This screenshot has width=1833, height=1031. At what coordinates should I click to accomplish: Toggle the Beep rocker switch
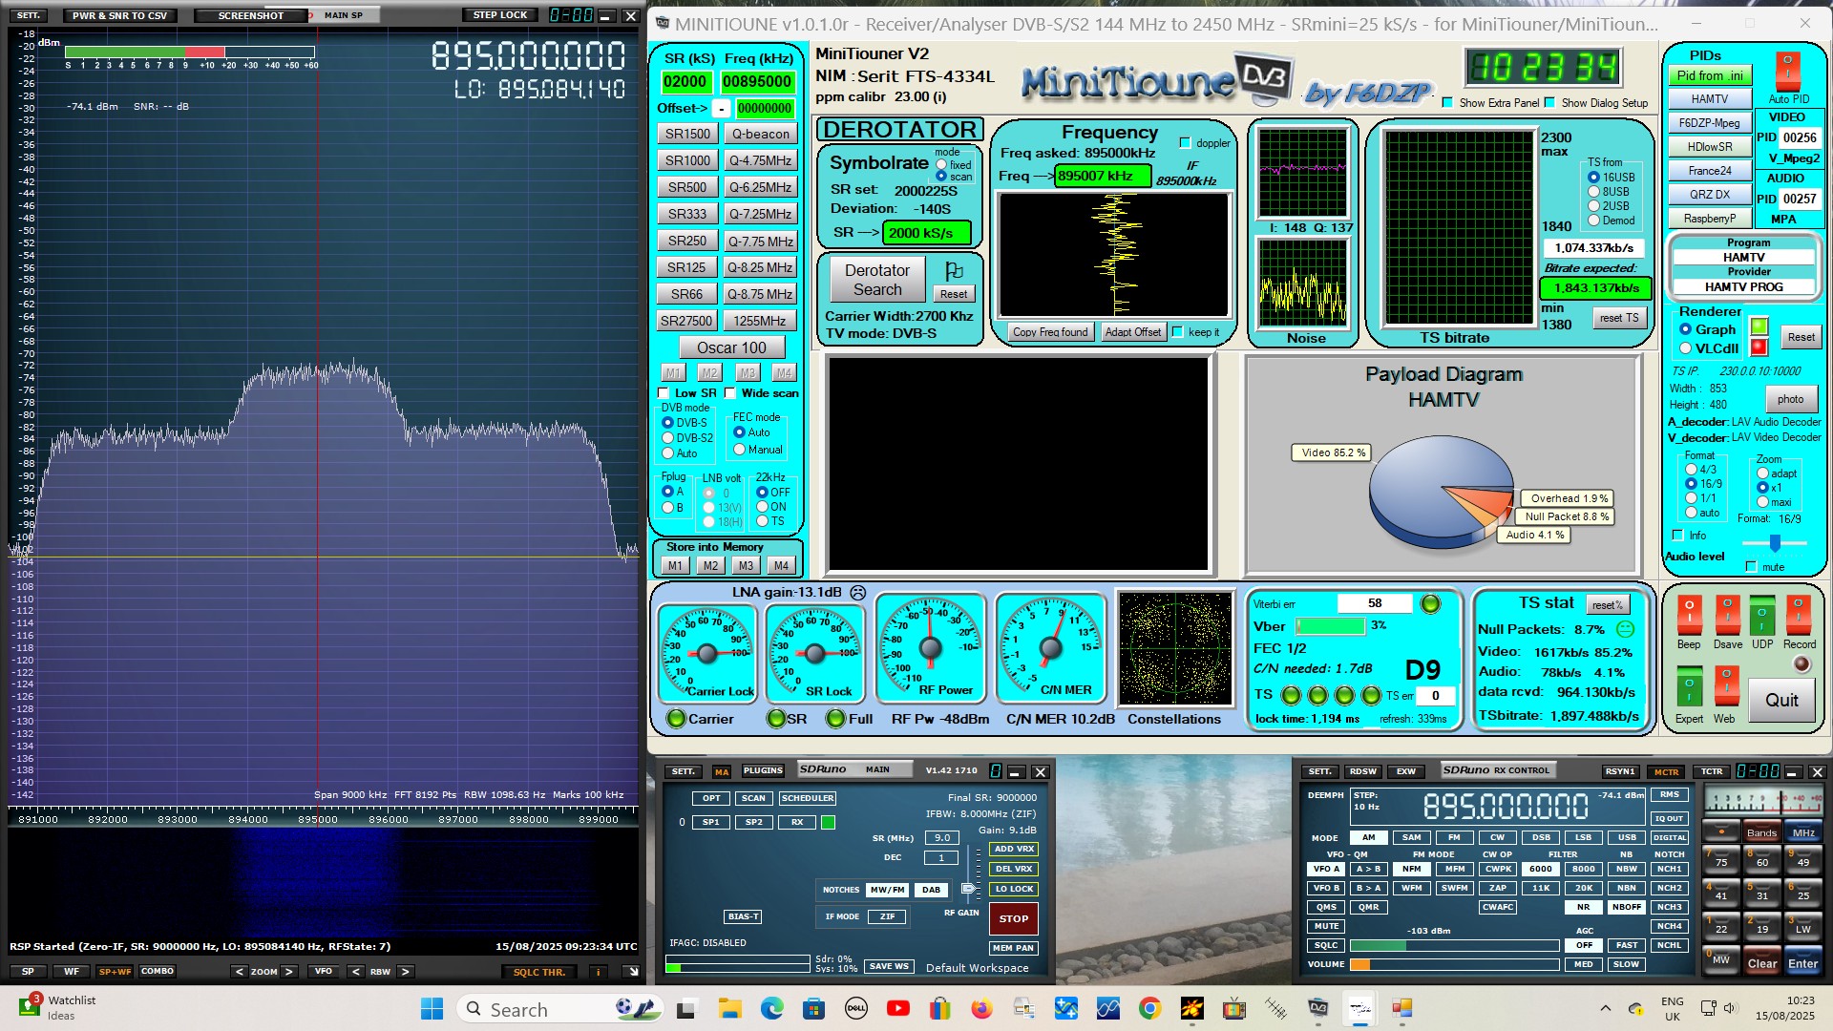coord(1689,616)
